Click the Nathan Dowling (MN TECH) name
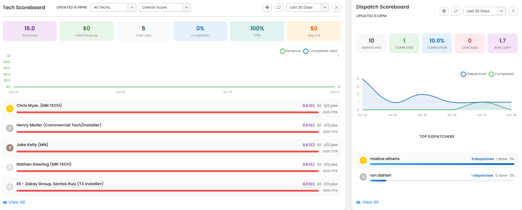This screenshot has width=522, height=210. click(x=44, y=164)
